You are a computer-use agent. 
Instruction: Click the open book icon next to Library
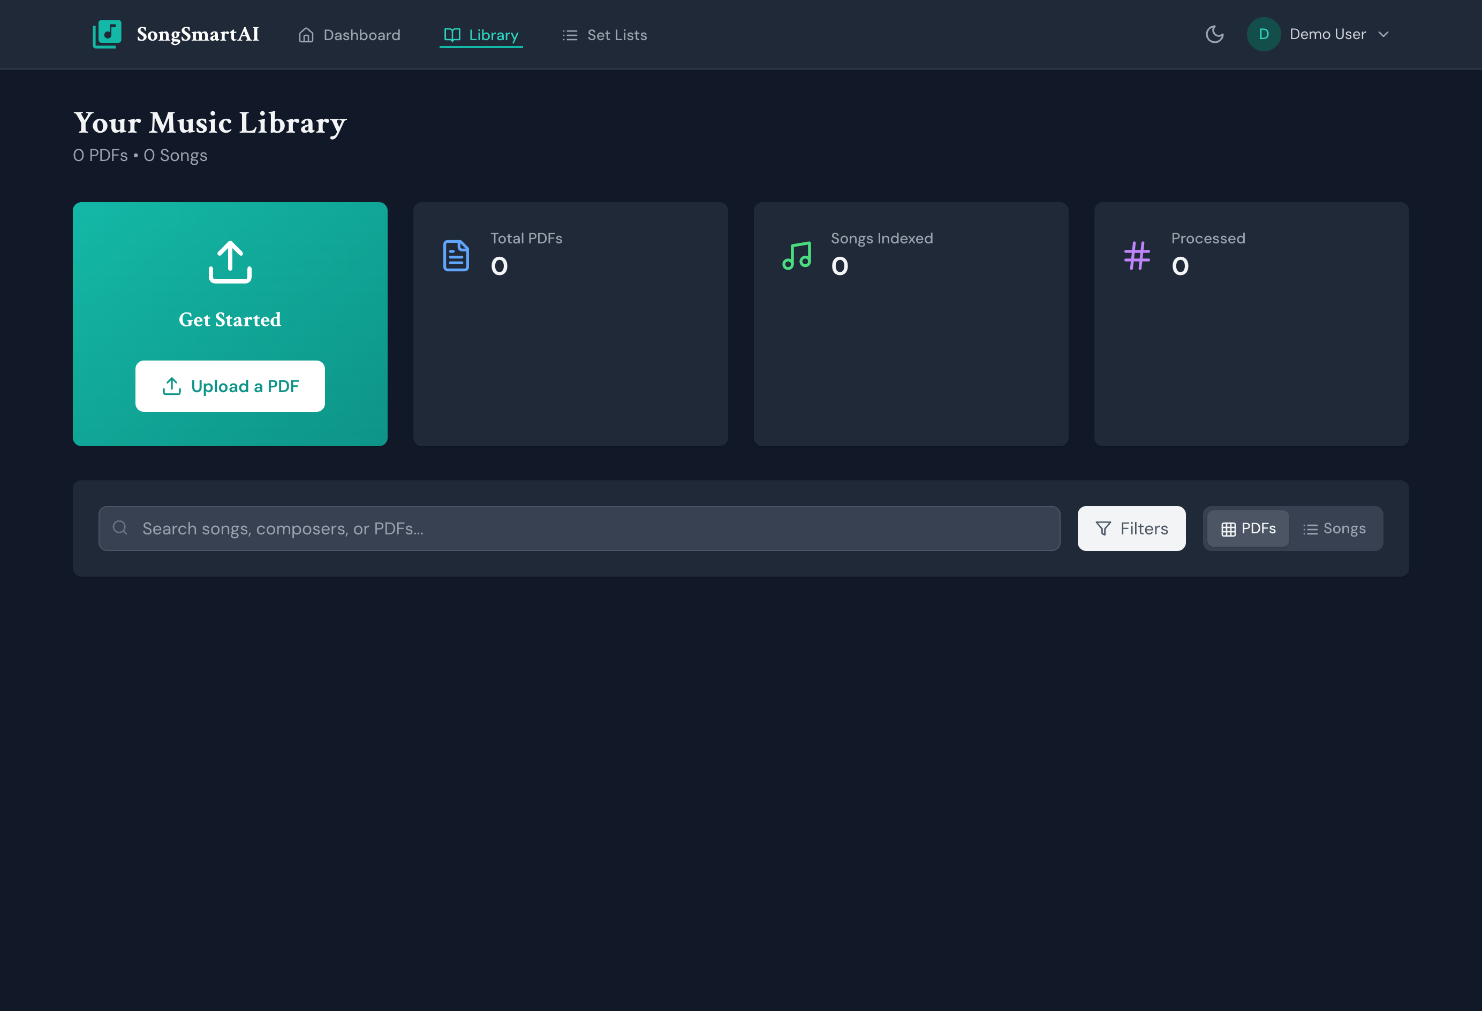pos(451,35)
